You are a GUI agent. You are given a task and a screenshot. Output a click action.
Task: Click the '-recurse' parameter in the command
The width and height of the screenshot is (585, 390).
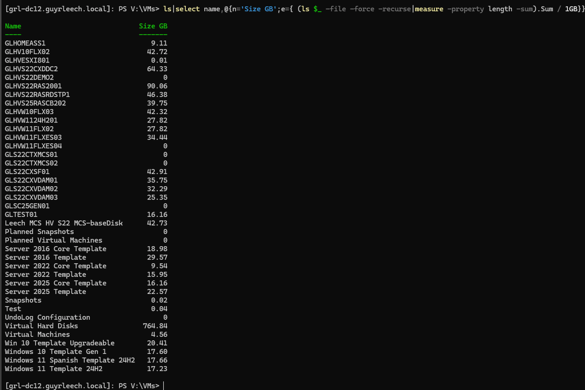394,9
